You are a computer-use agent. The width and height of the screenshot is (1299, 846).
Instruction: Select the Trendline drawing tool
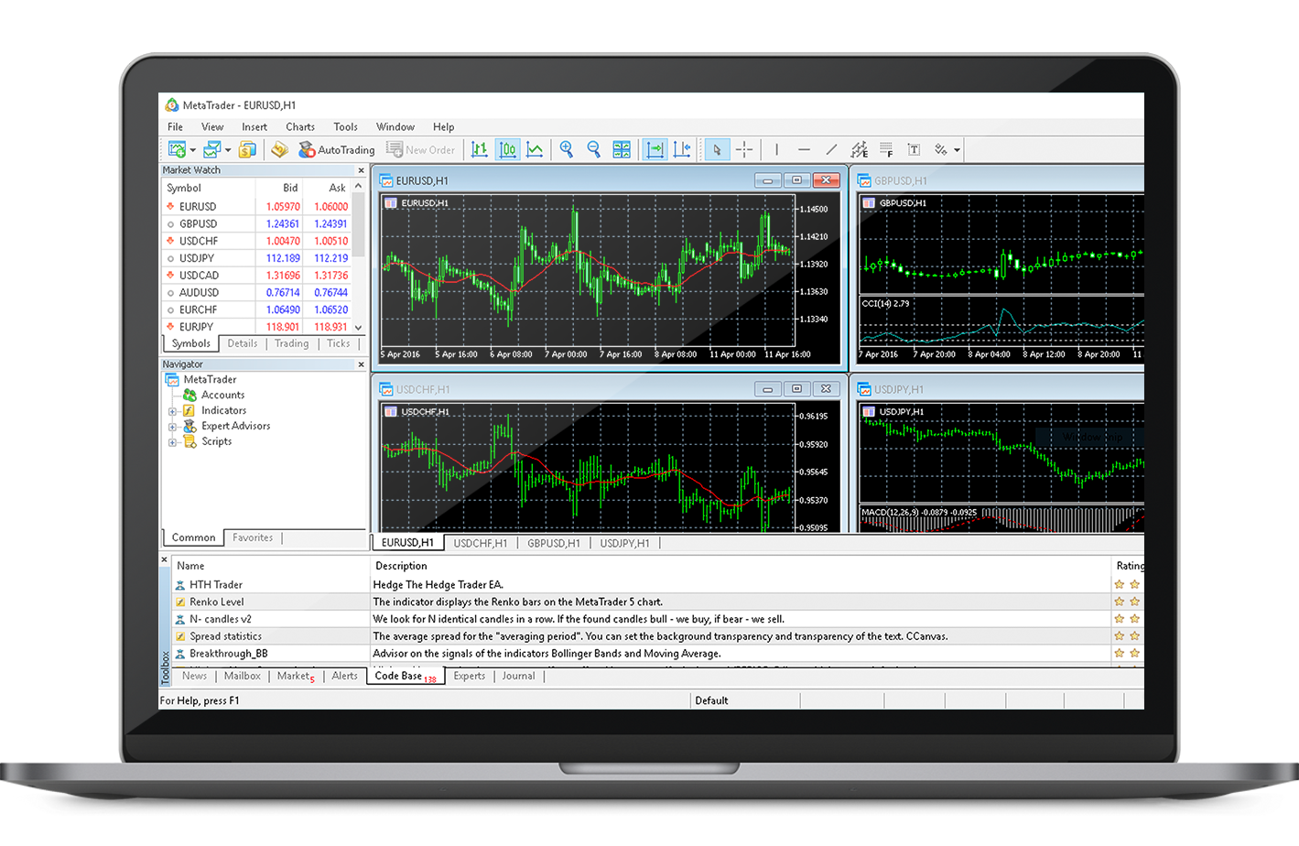coord(831,149)
